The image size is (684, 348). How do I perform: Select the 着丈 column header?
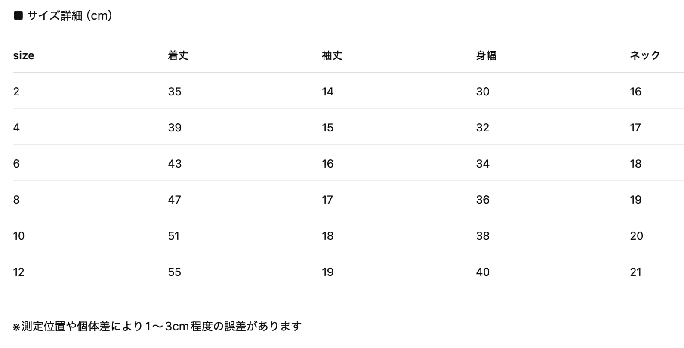[x=178, y=55]
